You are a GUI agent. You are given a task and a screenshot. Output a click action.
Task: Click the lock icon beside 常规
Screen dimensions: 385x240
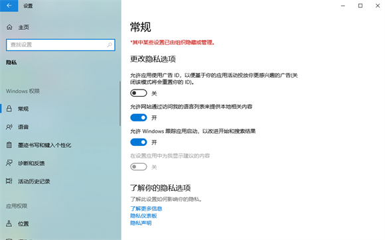9,109
